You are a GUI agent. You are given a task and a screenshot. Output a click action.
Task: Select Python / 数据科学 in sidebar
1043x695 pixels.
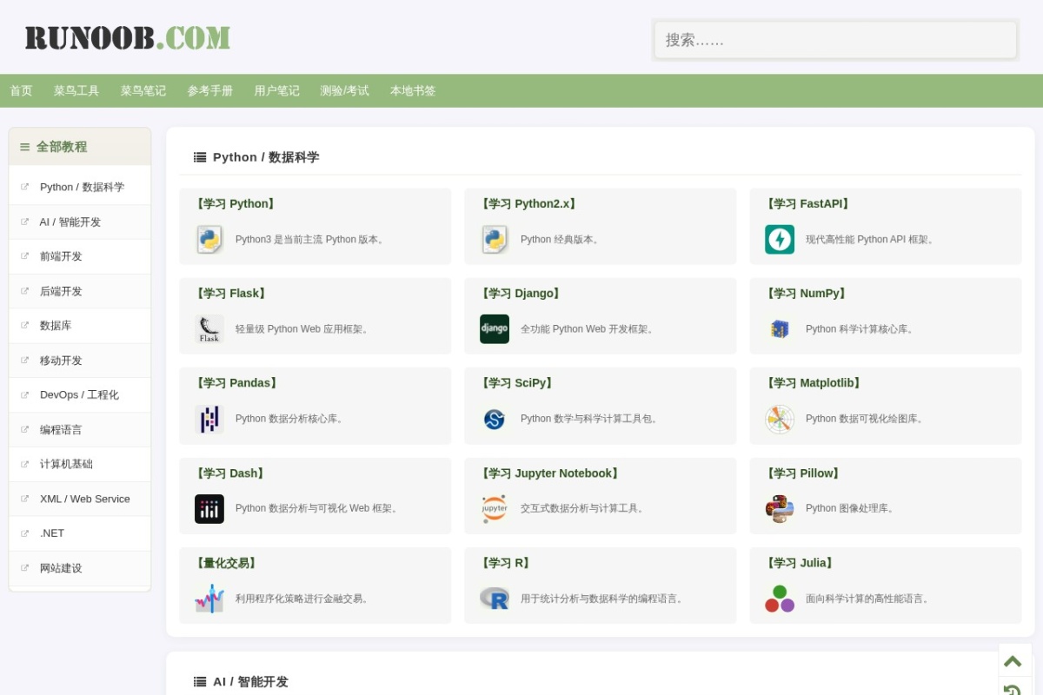tap(80, 187)
